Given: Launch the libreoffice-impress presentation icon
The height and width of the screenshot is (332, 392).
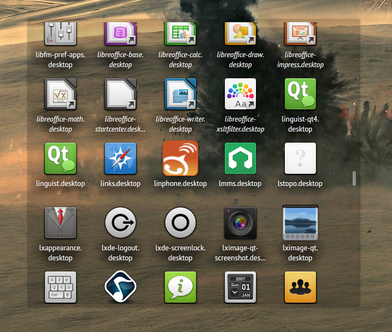Looking at the screenshot, I should pyautogui.click(x=300, y=33).
